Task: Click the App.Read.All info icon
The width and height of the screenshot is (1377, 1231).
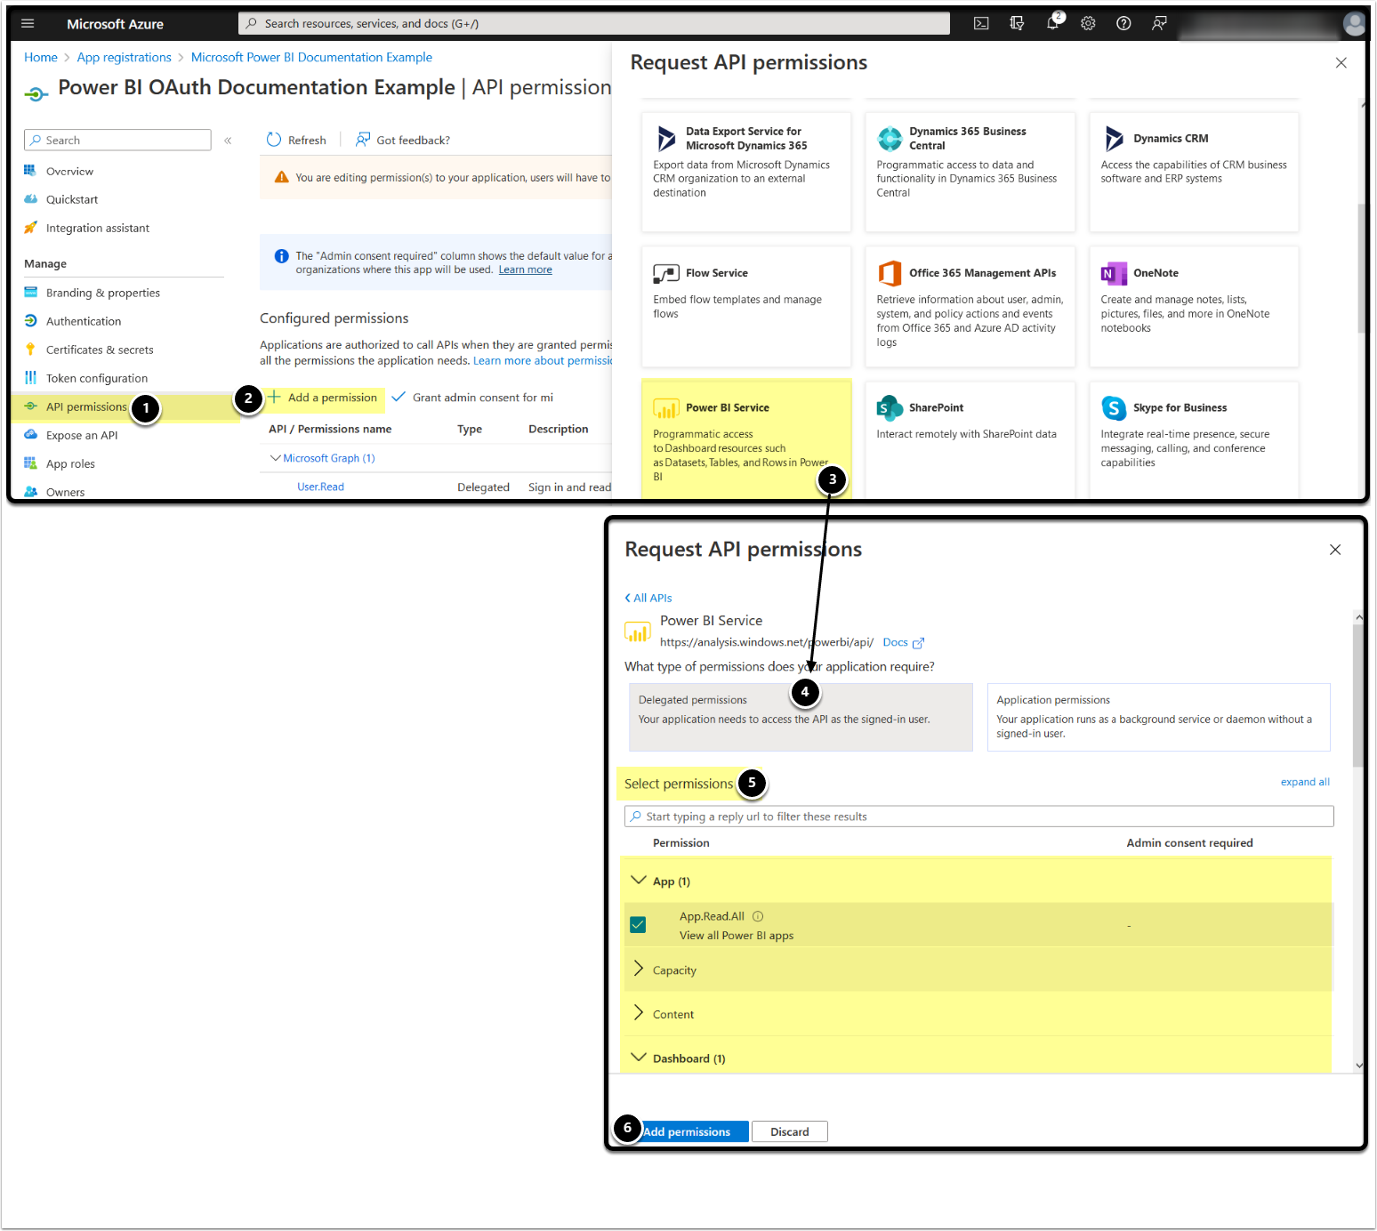Action: (758, 916)
